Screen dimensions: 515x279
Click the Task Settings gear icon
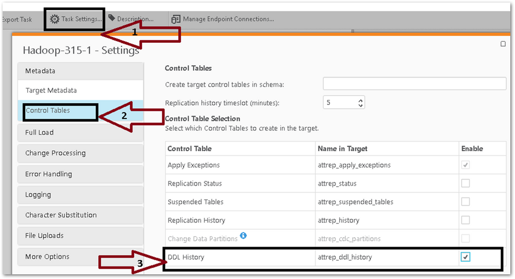[55, 19]
